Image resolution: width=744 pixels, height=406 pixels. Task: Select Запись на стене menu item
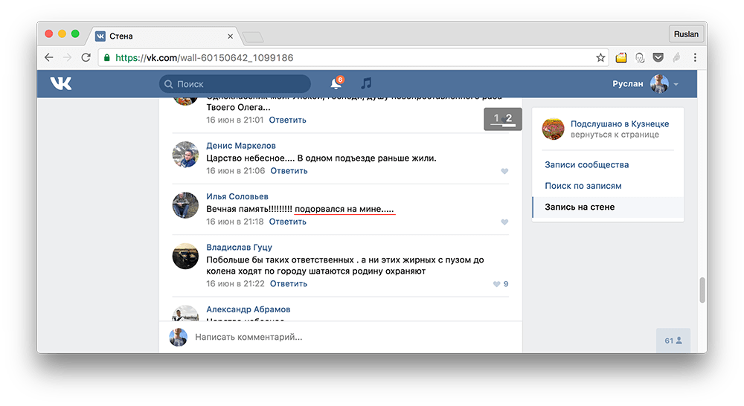[608, 207]
